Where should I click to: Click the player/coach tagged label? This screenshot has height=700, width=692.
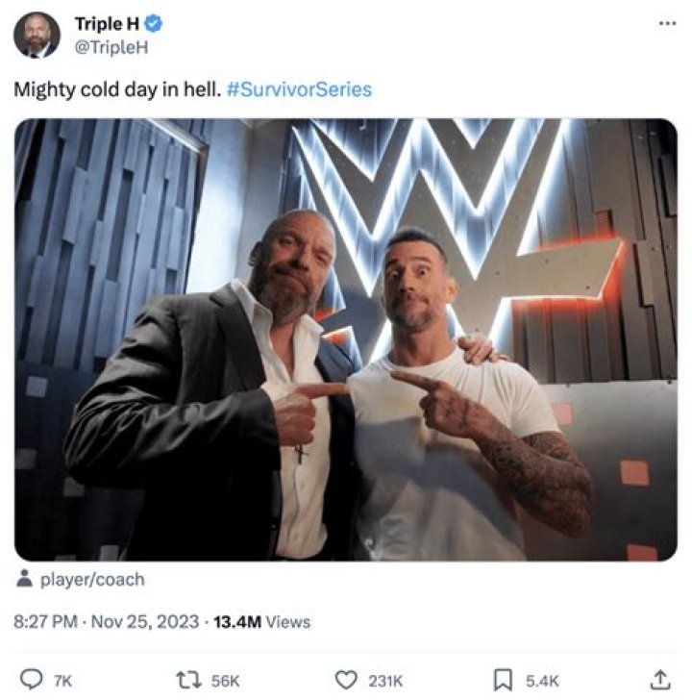92,580
